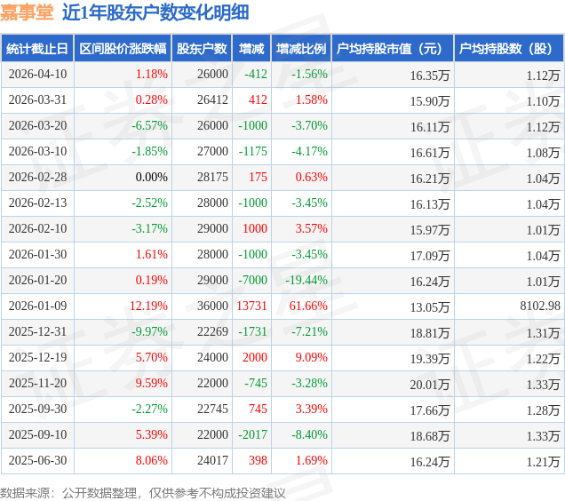Click the 2025-06-30 date cell

pos(37,461)
